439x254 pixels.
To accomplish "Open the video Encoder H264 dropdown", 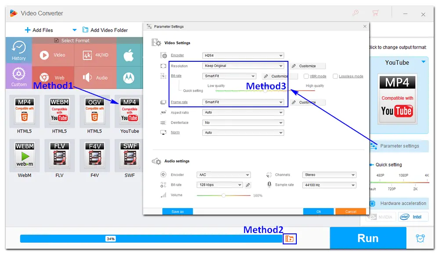I will tap(243, 55).
